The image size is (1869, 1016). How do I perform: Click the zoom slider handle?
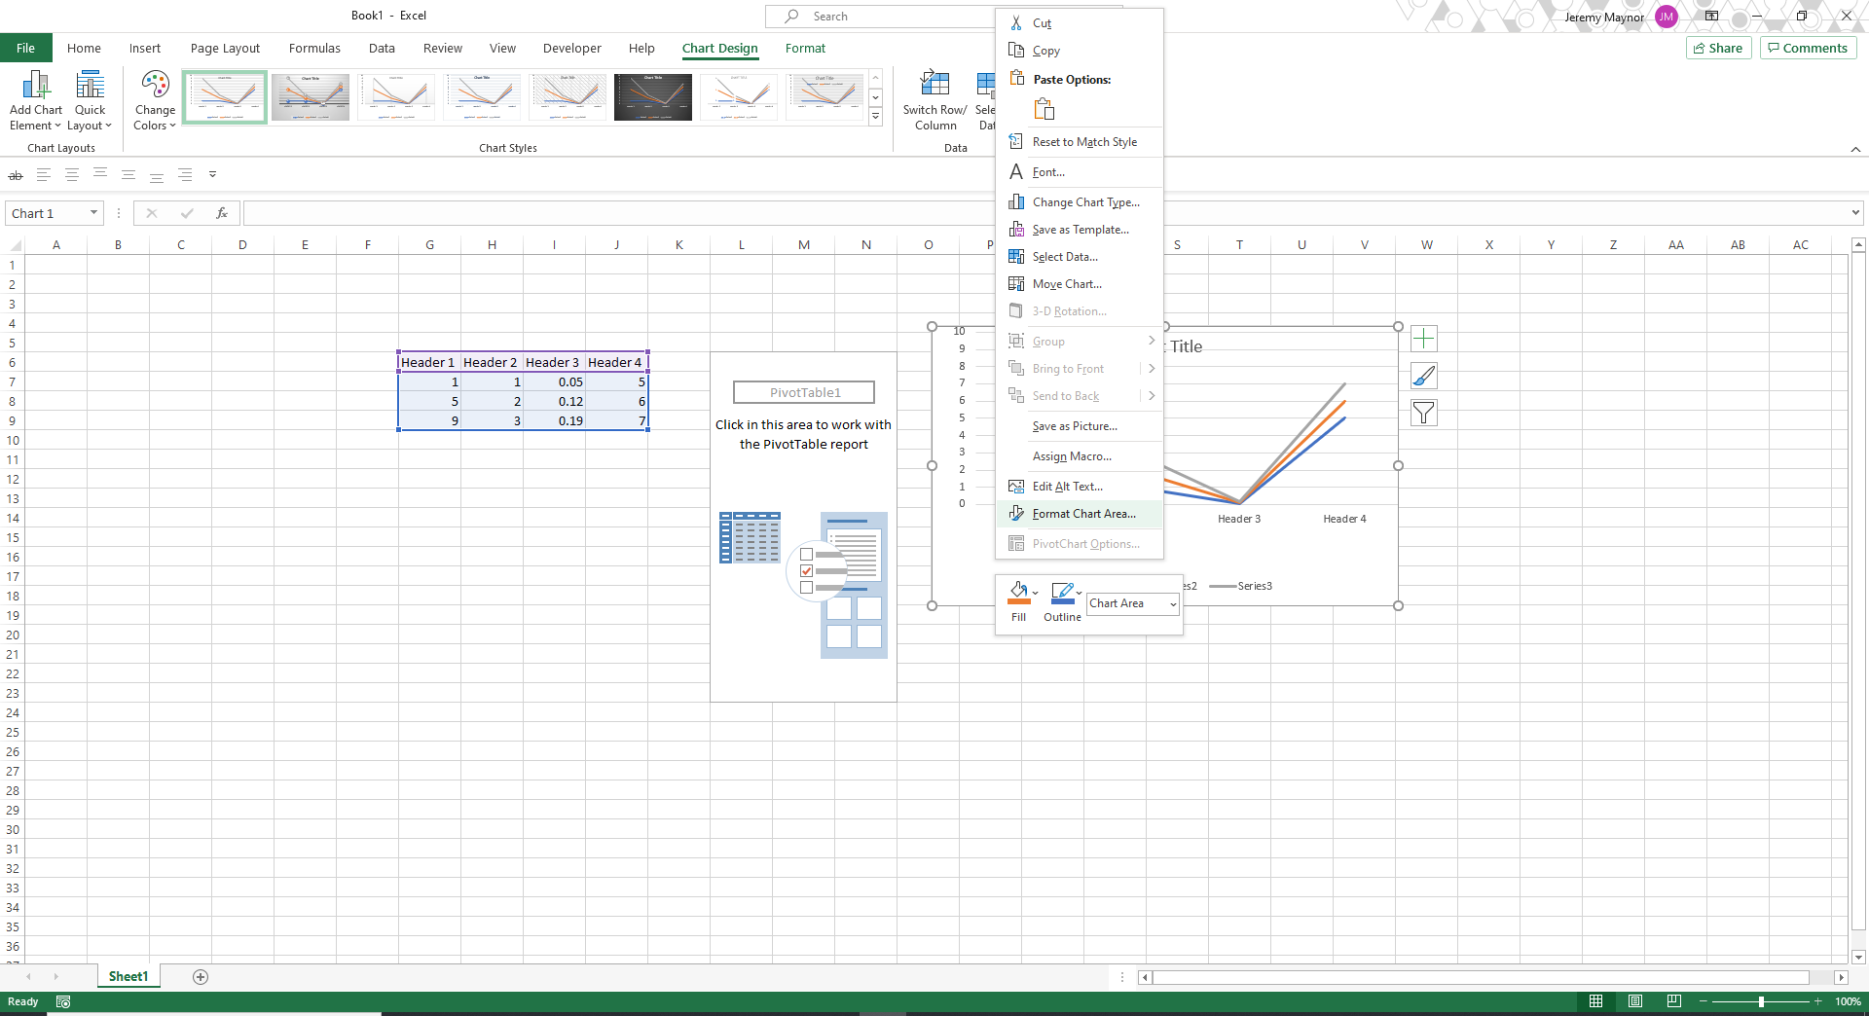(1761, 1001)
